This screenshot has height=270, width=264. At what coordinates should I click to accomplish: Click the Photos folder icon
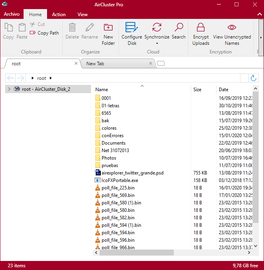point(98,158)
